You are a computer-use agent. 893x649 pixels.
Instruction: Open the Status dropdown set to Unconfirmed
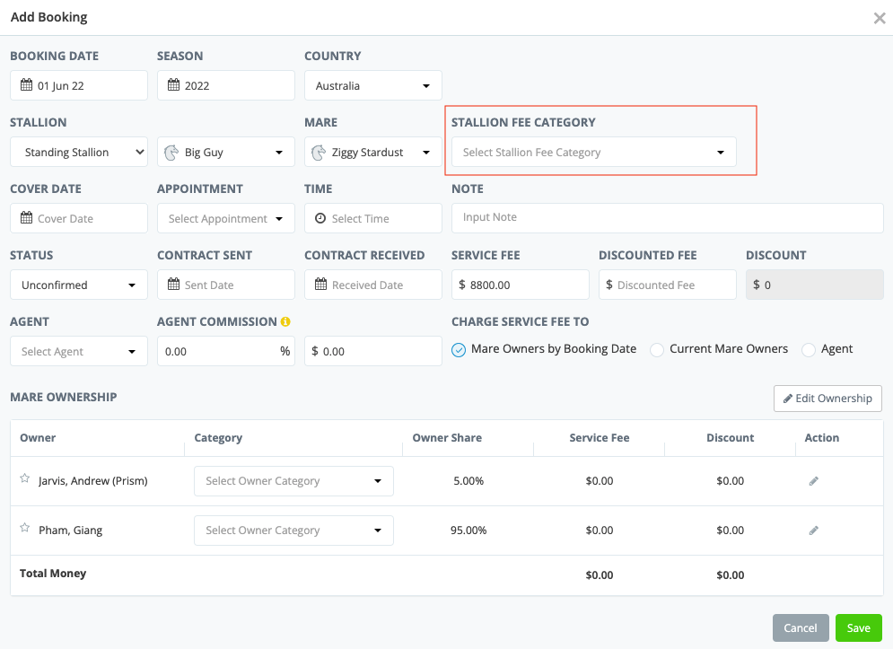click(78, 285)
